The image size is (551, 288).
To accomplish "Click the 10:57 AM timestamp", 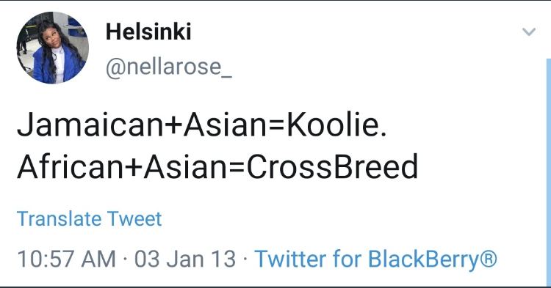I will tap(66, 259).
